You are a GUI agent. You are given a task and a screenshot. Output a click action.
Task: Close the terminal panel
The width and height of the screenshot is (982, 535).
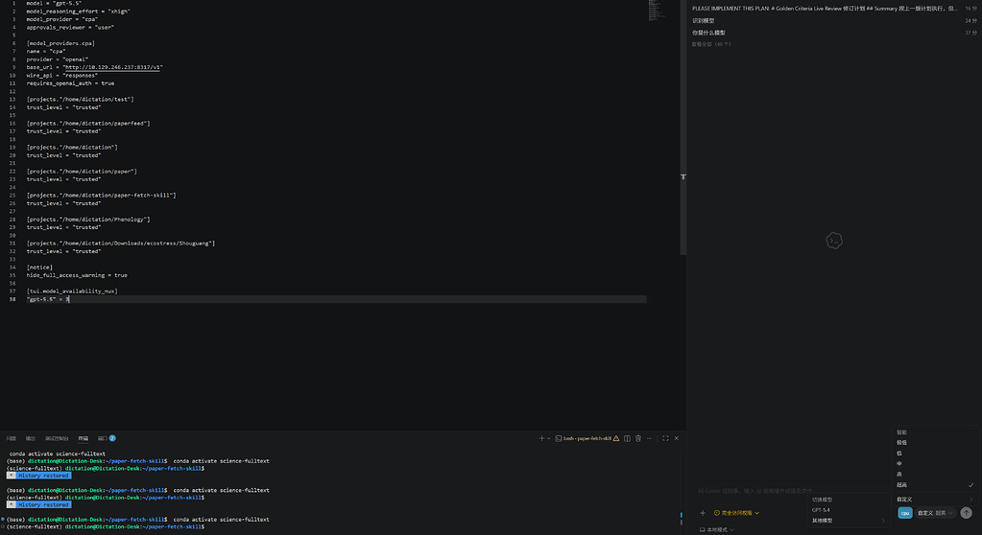point(677,438)
